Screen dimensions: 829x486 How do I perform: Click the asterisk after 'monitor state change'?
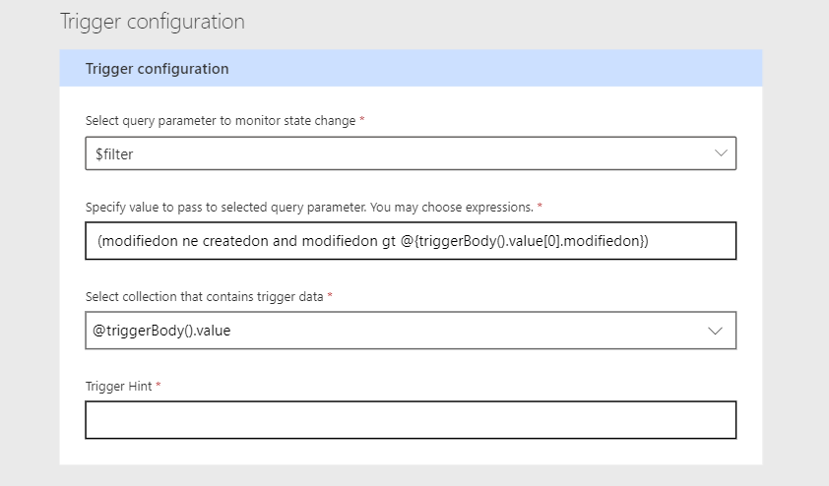[361, 119]
